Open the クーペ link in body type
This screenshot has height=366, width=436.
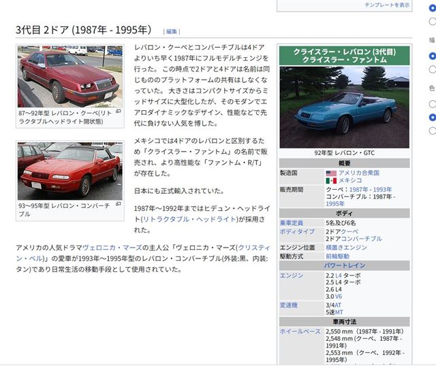click(x=349, y=231)
